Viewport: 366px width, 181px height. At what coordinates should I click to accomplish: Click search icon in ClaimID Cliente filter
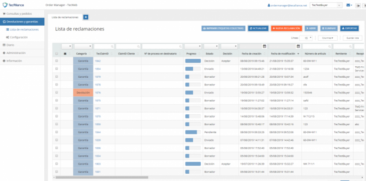click(x=138, y=46)
